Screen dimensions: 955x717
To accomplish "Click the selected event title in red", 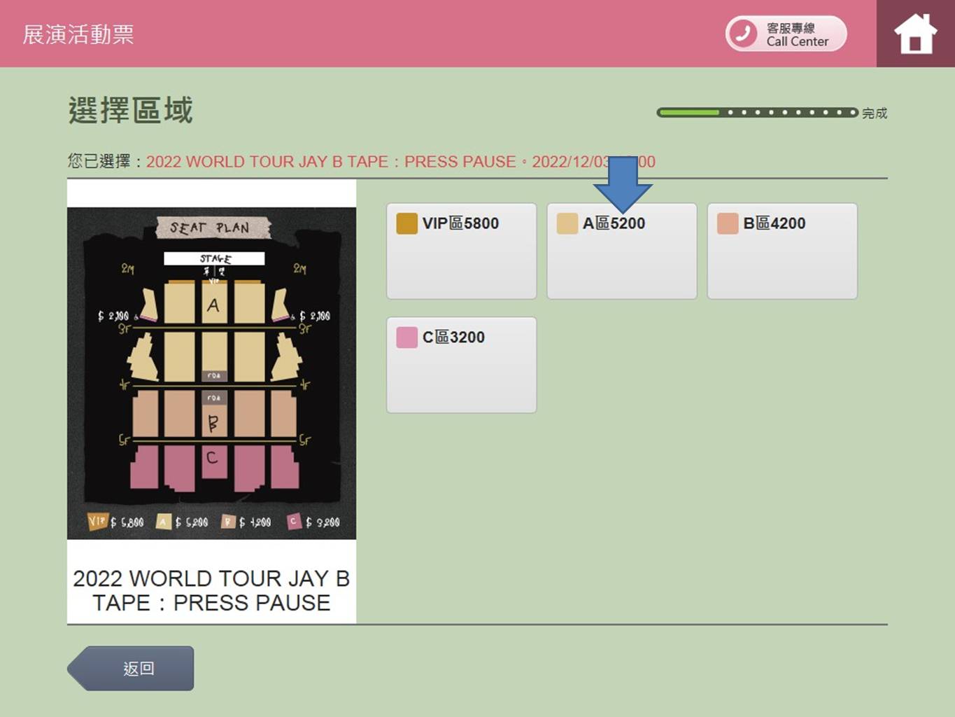I will point(401,162).
